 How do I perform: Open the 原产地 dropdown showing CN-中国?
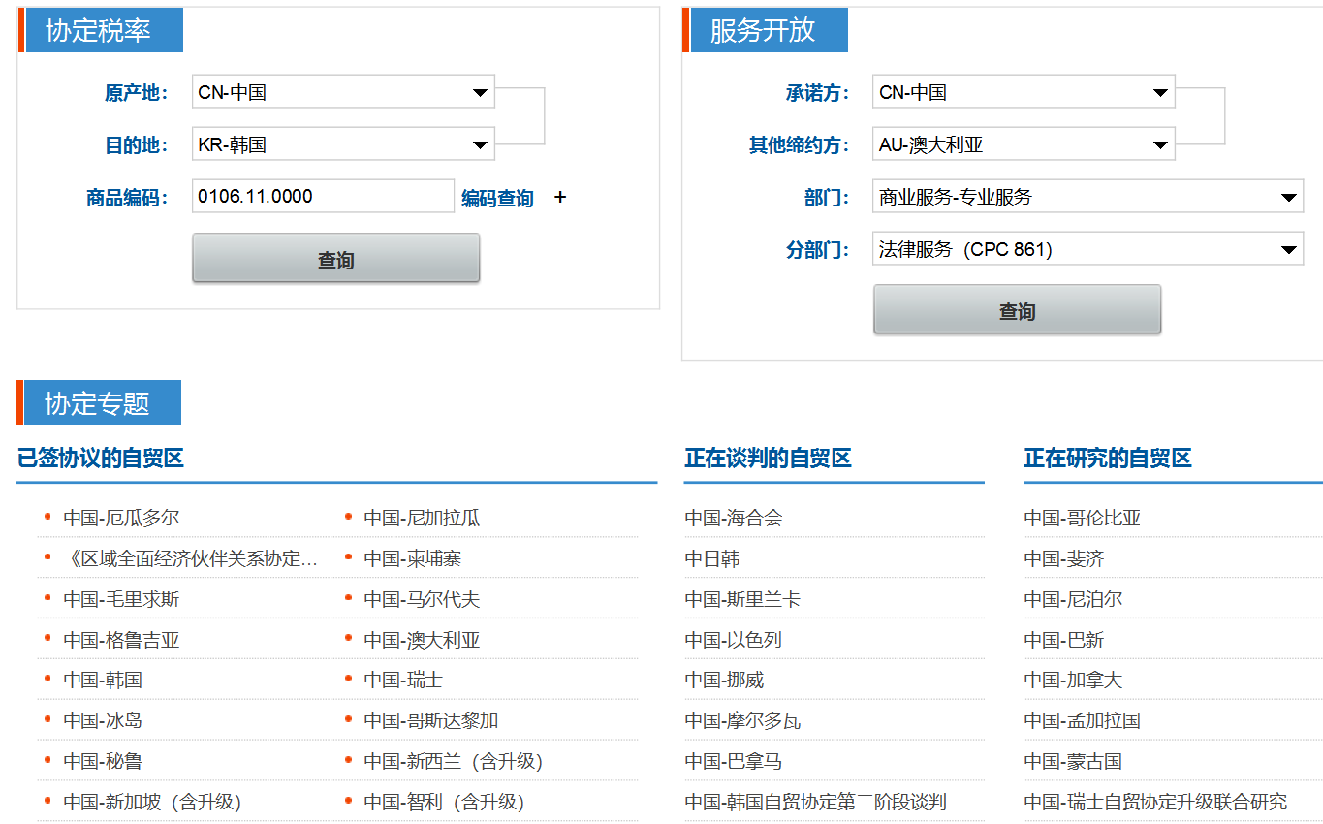(x=343, y=93)
